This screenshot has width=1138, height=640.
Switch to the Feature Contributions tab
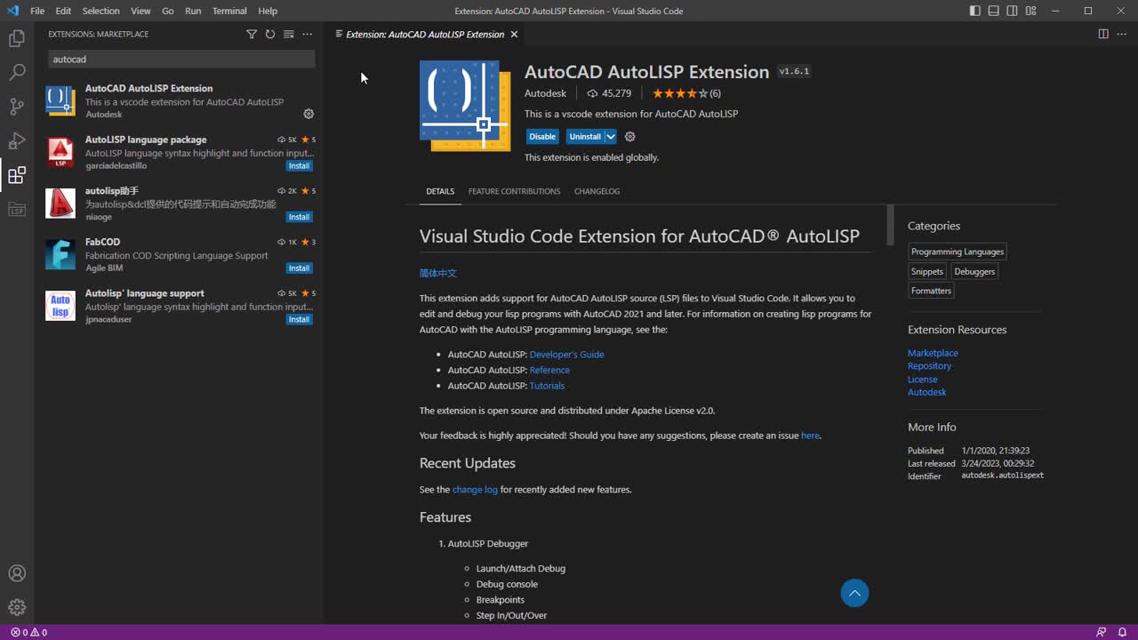514,191
